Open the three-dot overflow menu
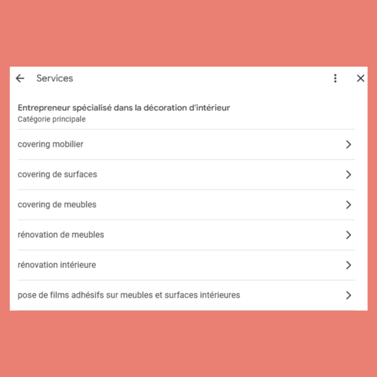This screenshot has height=377, width=377. (x=335, y=78)
